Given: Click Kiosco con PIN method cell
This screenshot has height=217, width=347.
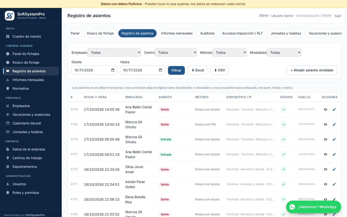Looking at the screenshot, I should point(205,124).
